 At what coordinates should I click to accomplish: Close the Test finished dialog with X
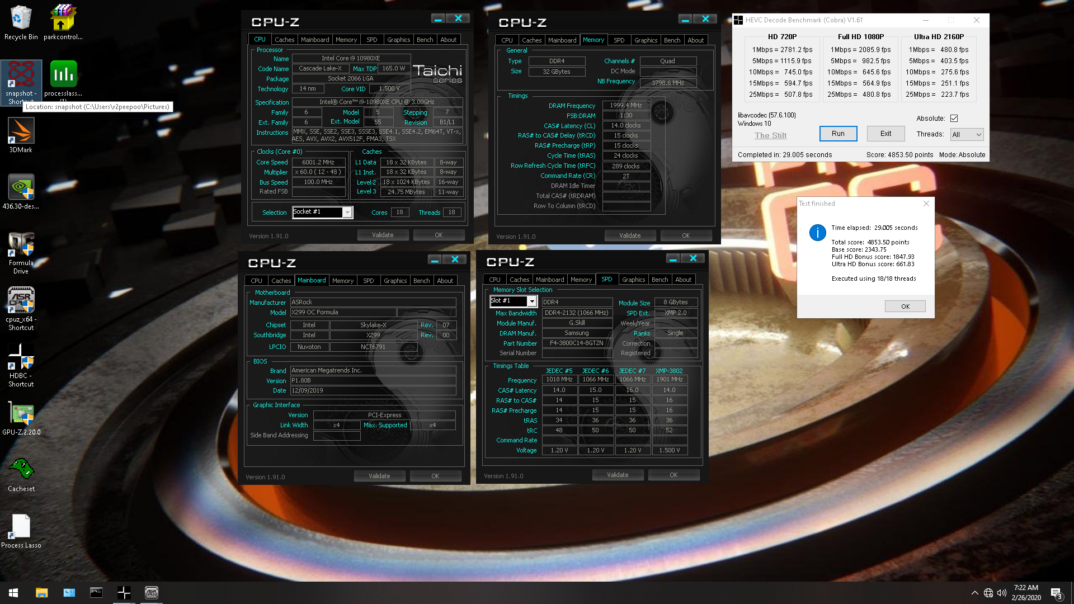[x=926, y=204]
